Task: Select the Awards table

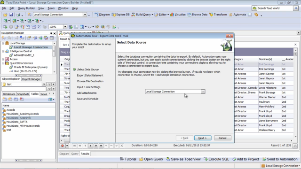Action: click(10, 110)
